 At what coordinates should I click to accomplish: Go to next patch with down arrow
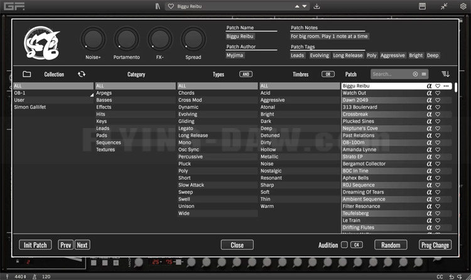tap(305, 6)
